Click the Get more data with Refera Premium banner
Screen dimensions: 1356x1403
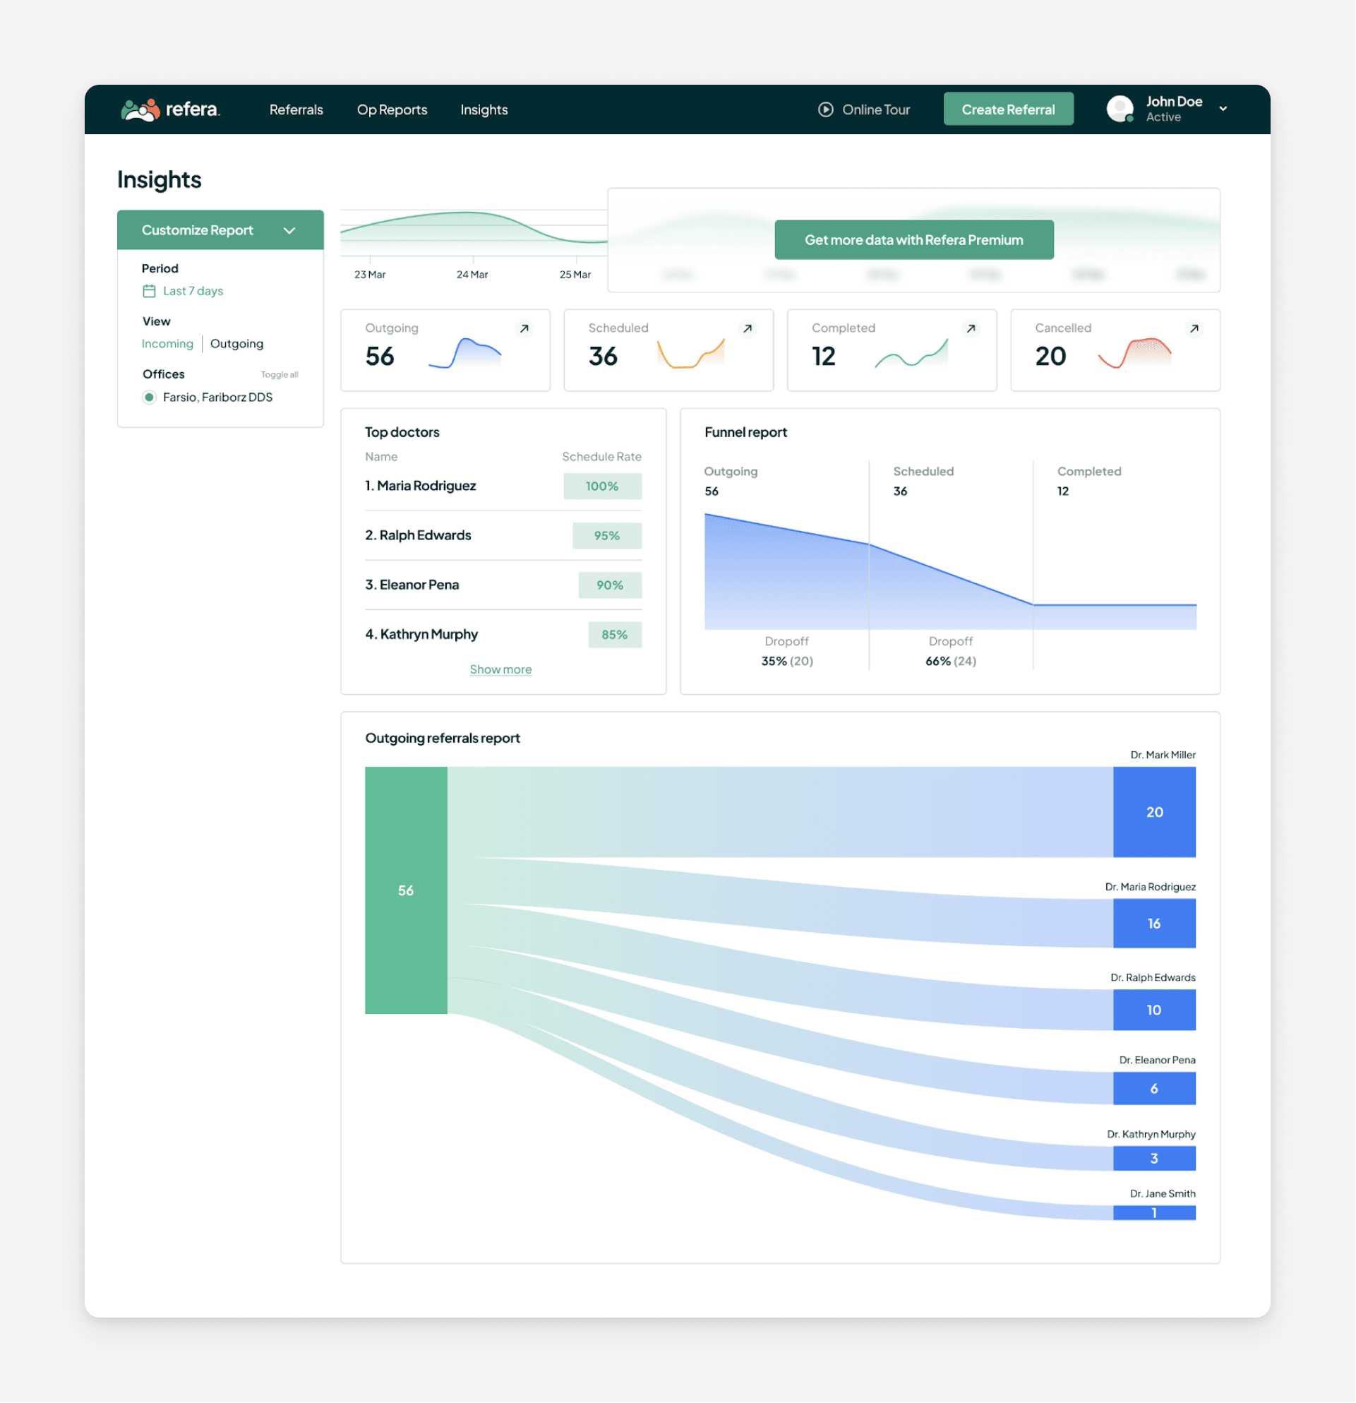[x=913, y=240]
